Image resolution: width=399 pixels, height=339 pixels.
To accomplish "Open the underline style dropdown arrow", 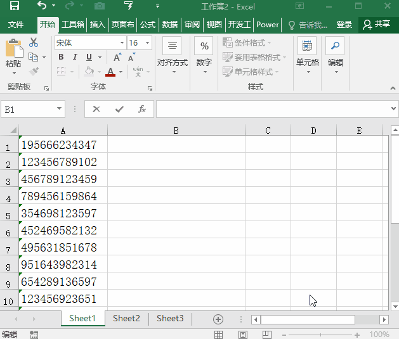I will pyautogui.click(x=100, y=57).
